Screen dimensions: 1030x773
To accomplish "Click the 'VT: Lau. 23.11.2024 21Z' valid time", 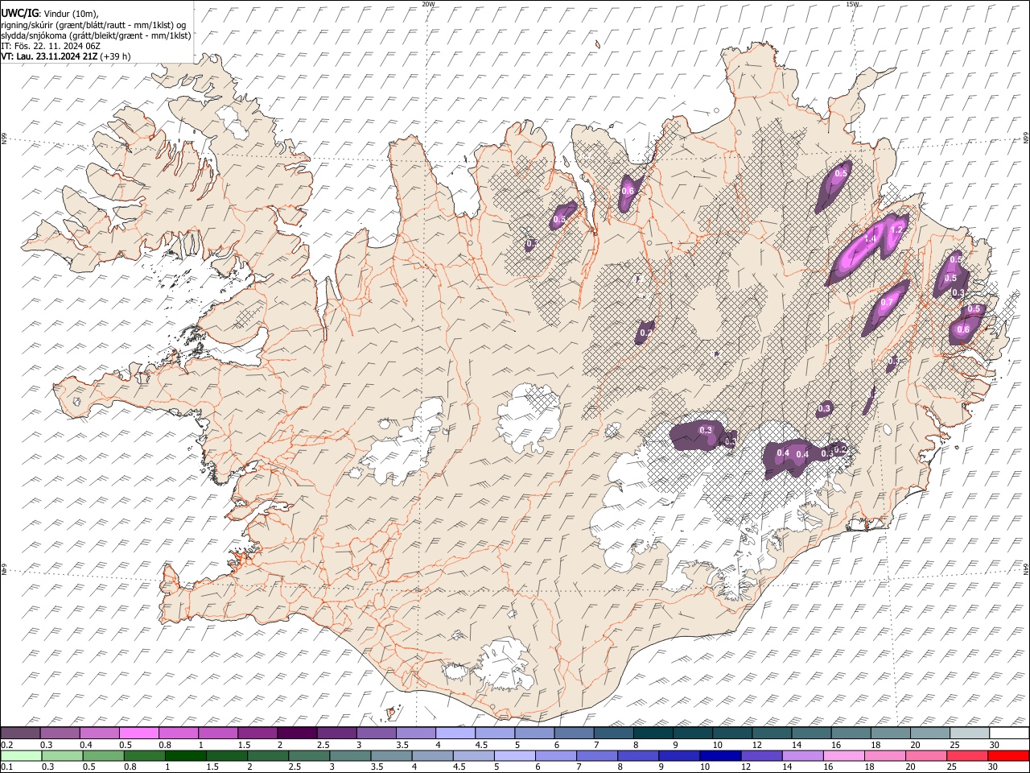I will pyautogui.click(x=47, y=56).
